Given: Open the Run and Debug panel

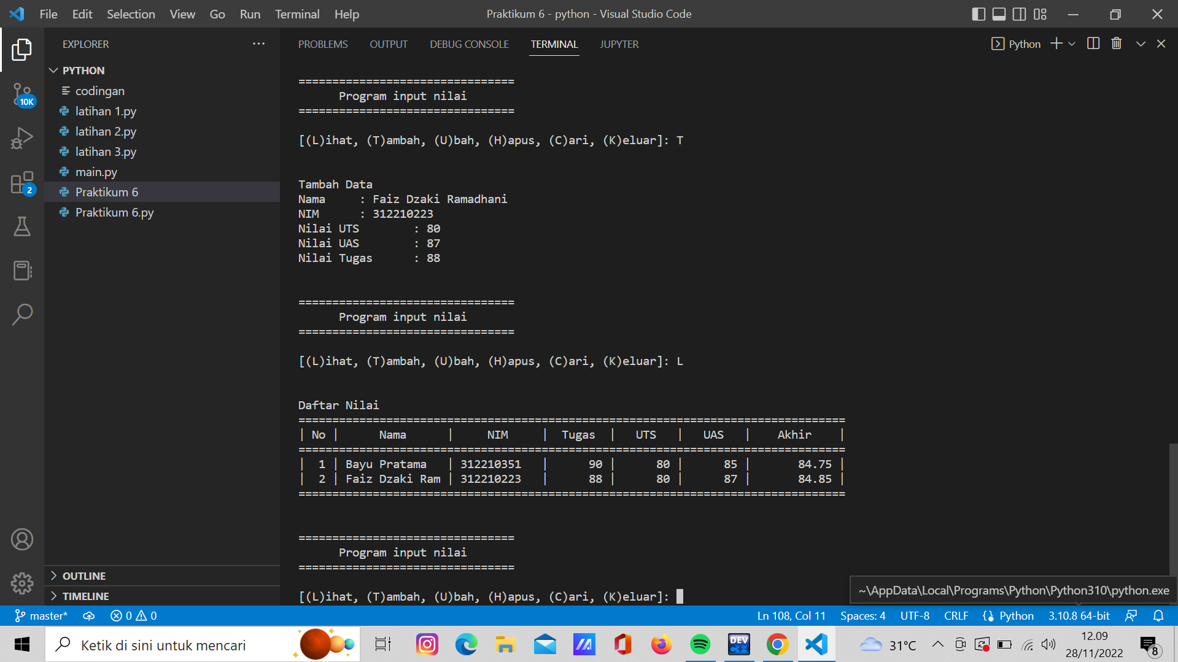Looking at the screenshot, I should [x=22, y=137].
